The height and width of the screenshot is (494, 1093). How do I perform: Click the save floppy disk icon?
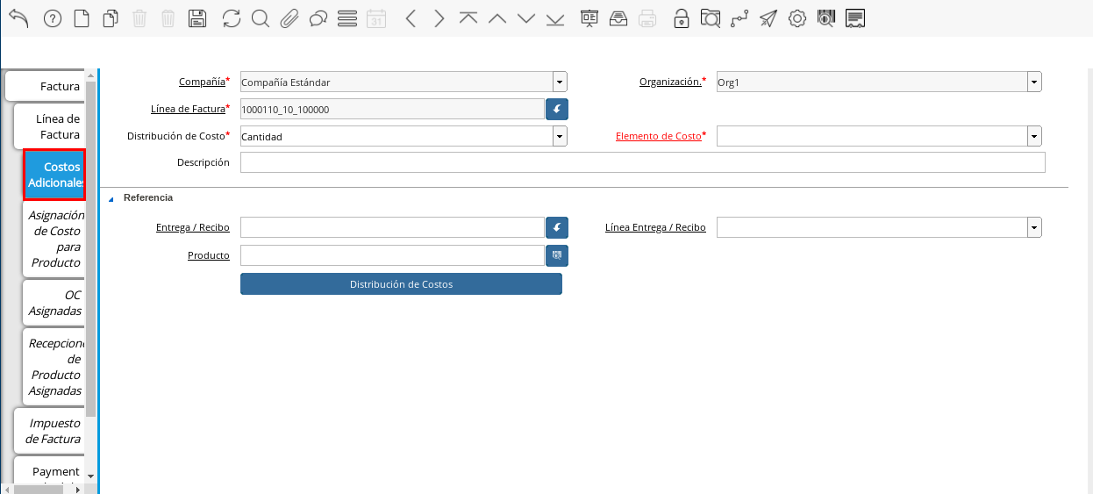point(197,18)
